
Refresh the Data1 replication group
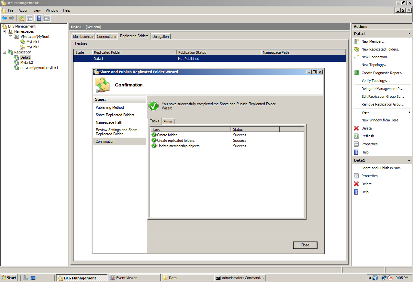point(367,136)
